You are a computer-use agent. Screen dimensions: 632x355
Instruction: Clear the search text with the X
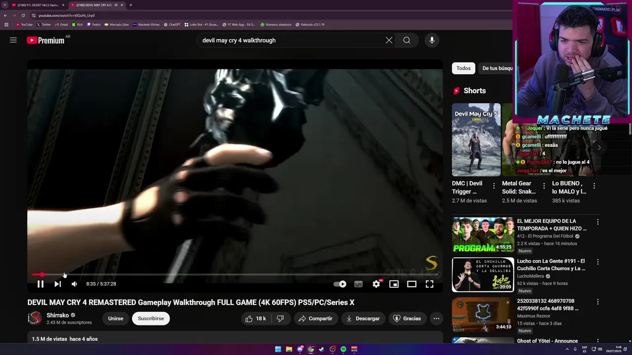[389, 40]
